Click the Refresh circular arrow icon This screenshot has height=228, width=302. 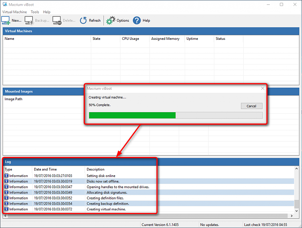click(83, 21)
